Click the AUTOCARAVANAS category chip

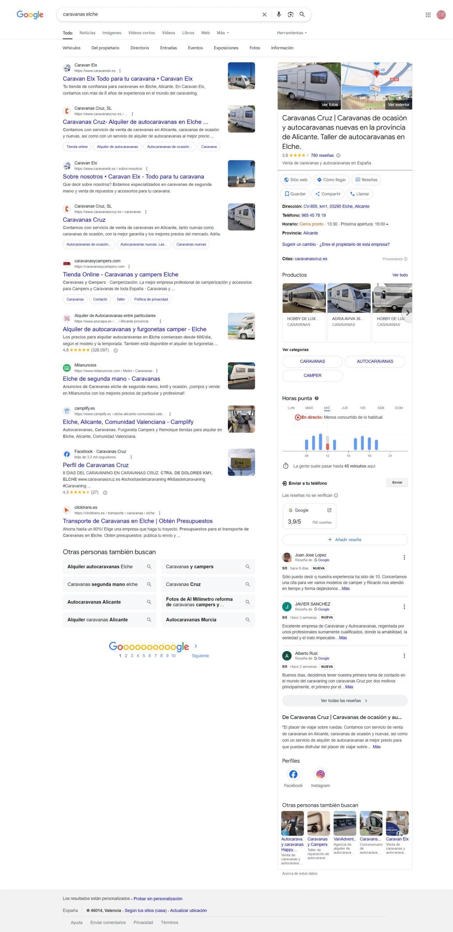[x=375, y=362]
